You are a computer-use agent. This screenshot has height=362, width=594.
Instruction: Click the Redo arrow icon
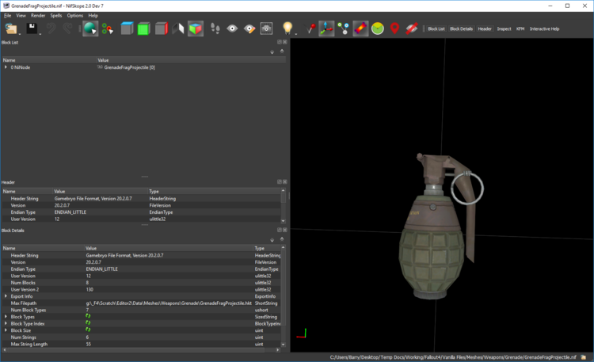(67, 29)
